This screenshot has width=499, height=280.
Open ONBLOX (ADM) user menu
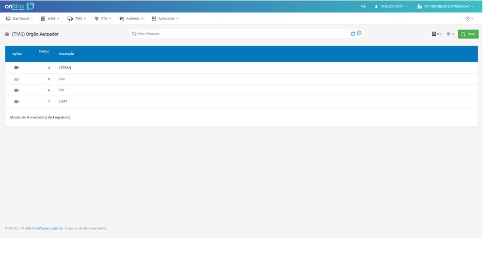(391, 6)
